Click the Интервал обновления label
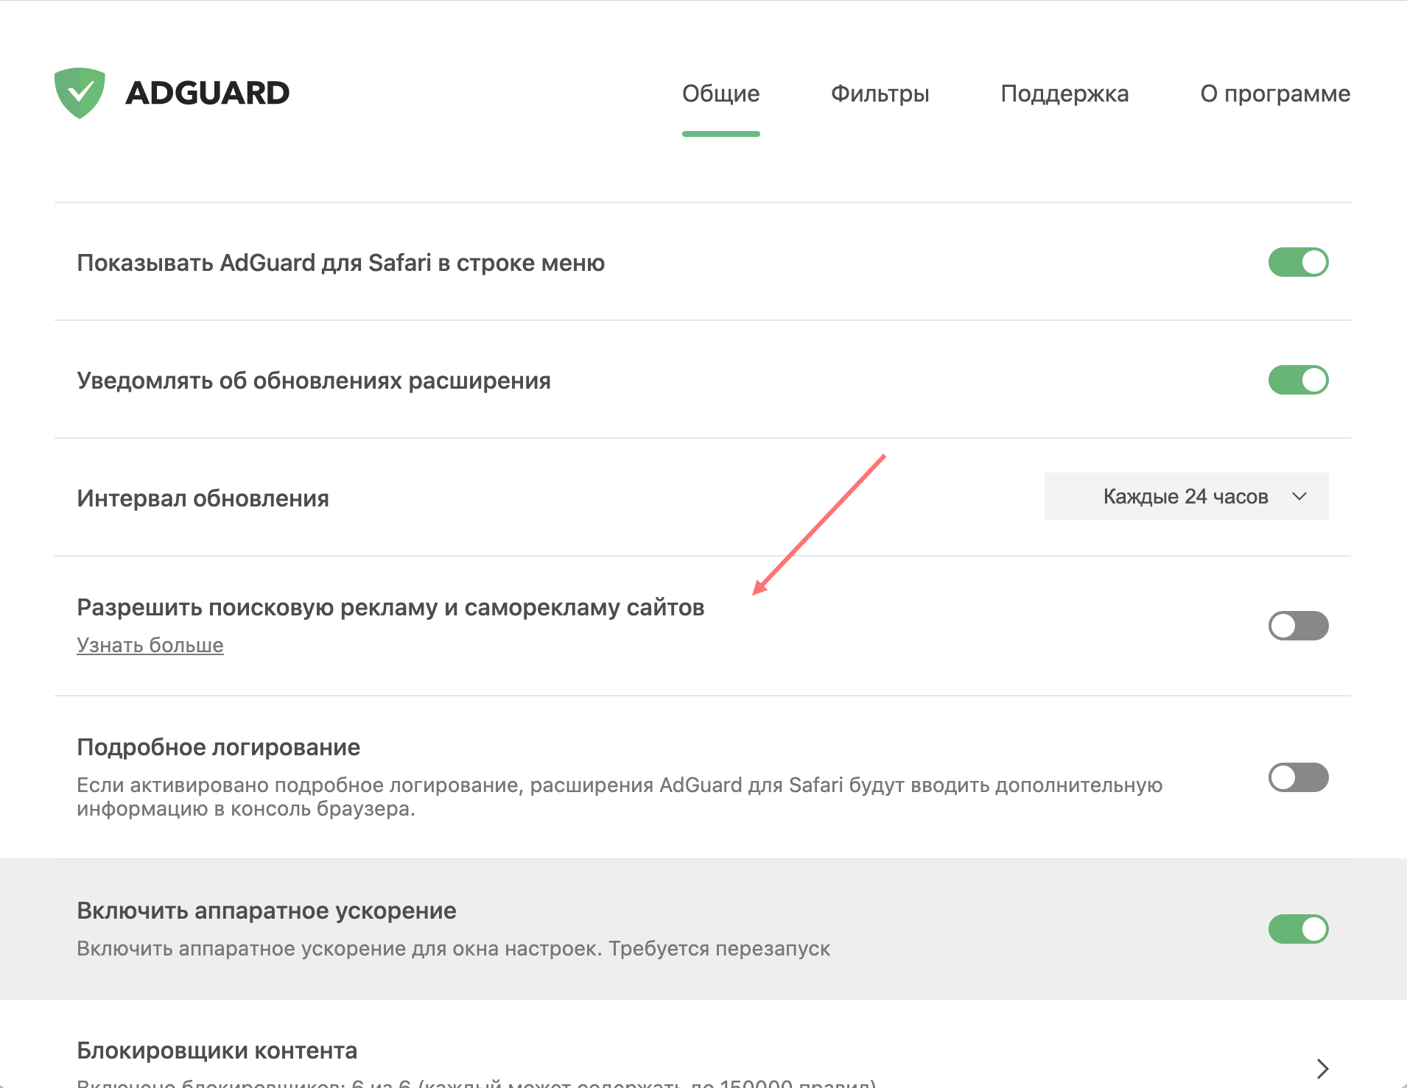 tap(203, 499)
